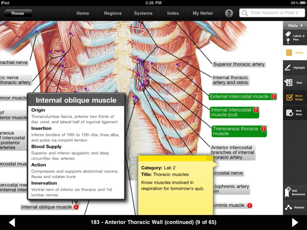Open info for Internal intercostal muscle (cut)

(x=256, y=110)
